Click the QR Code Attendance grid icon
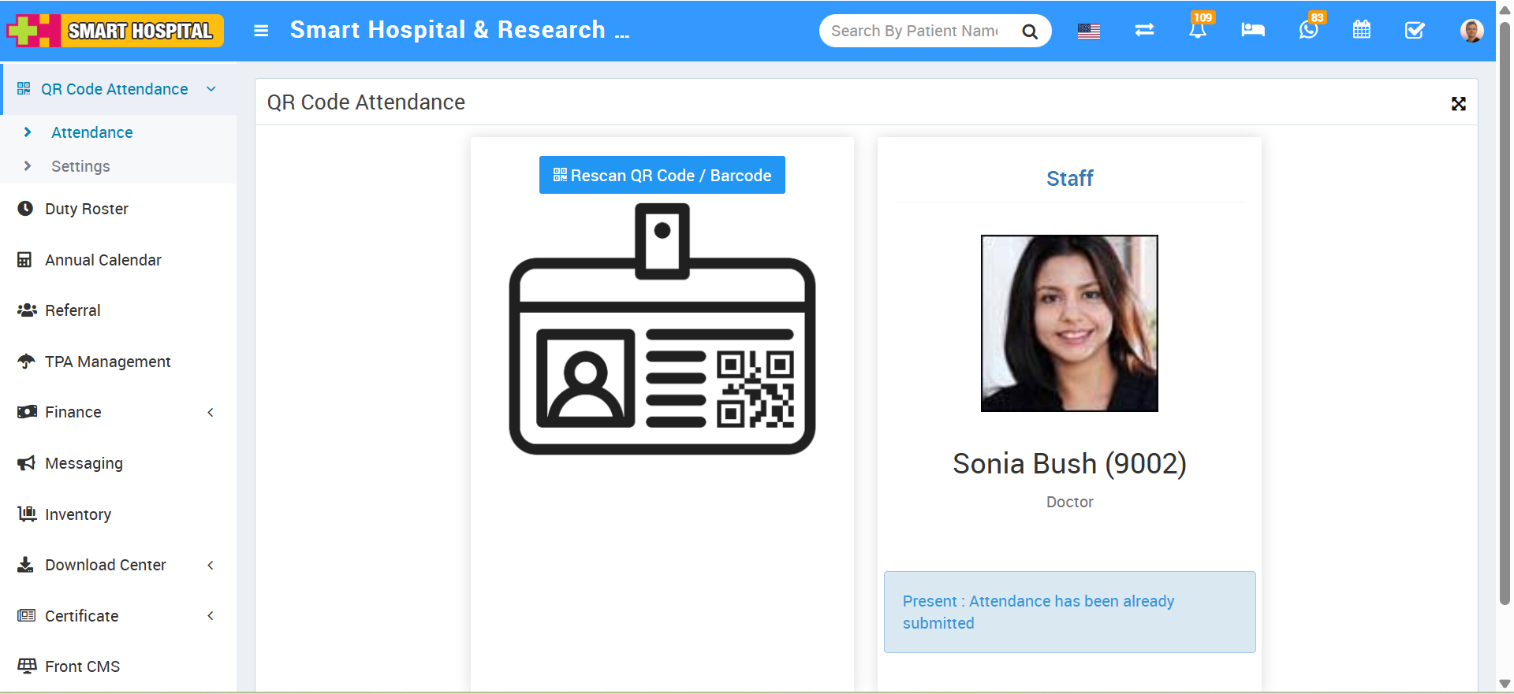The height and width of the screenshot is (694, 1514). tap(24, 88)
